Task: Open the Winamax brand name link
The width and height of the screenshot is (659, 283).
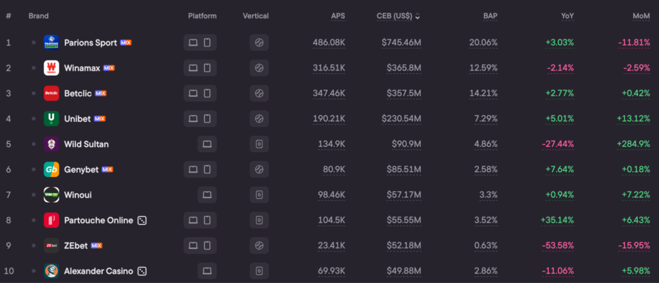Action: pyautogui.click(x=82, y=68)
